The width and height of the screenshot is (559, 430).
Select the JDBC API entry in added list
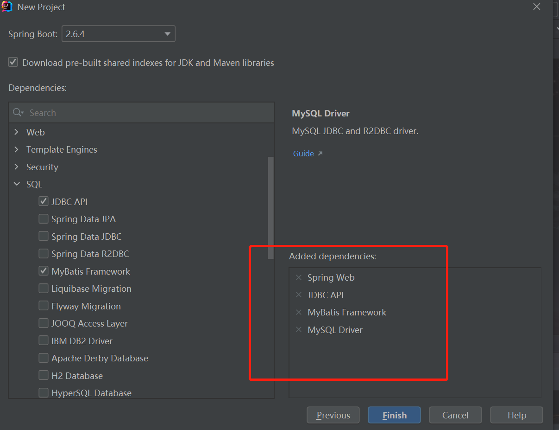pos(326,295)
